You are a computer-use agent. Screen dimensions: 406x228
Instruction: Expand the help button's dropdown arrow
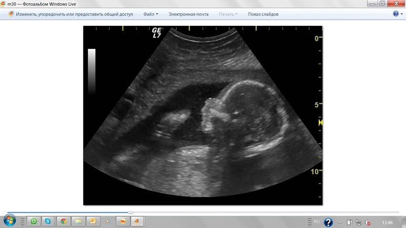402,14
